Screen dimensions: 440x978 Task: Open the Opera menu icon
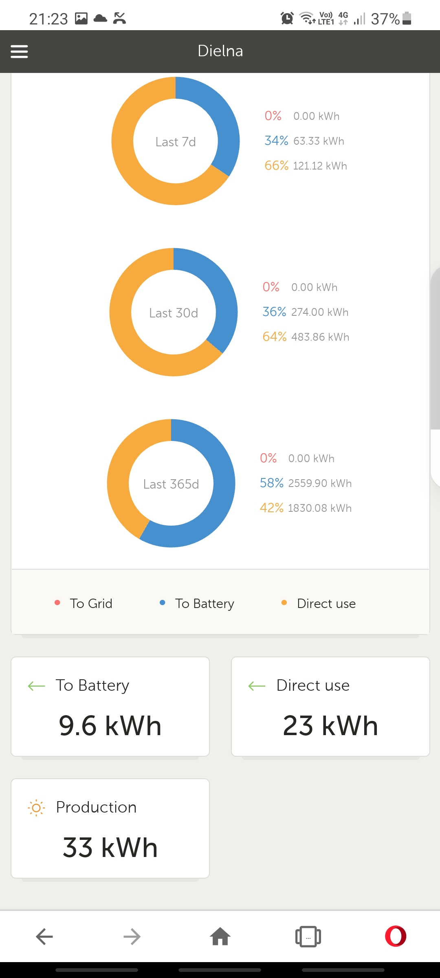point(396,936)
